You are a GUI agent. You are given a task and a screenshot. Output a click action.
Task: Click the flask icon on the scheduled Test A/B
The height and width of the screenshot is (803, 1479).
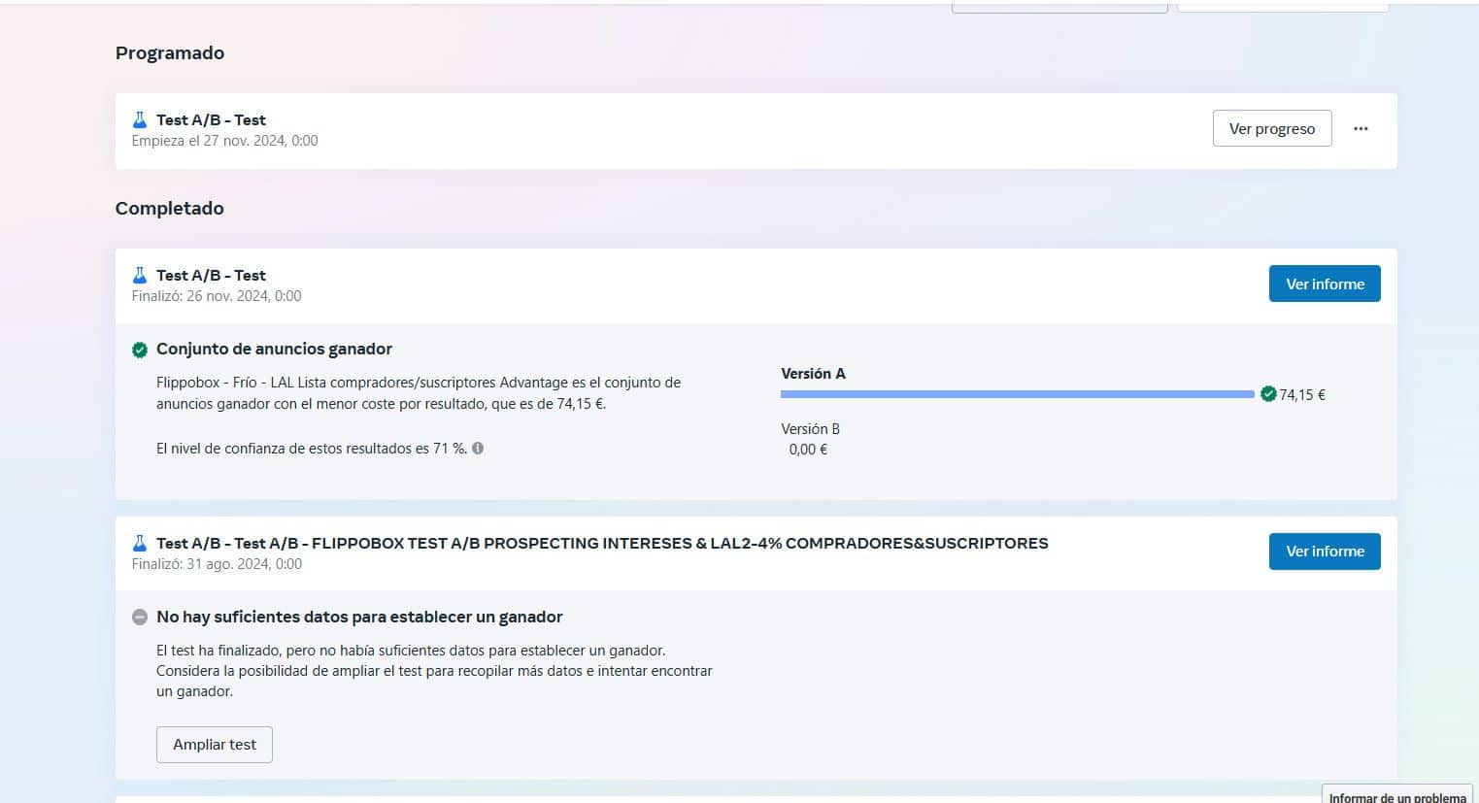[140, 118]
